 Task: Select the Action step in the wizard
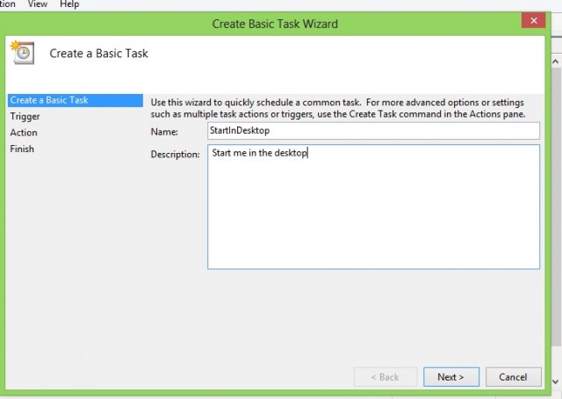click(x=24, y=133)
